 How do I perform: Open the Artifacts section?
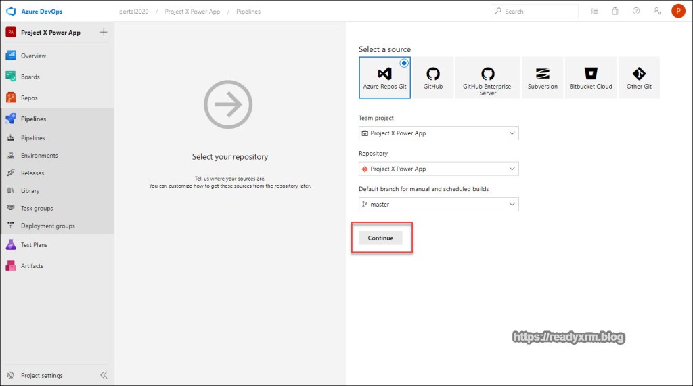(x=32, y=265)
